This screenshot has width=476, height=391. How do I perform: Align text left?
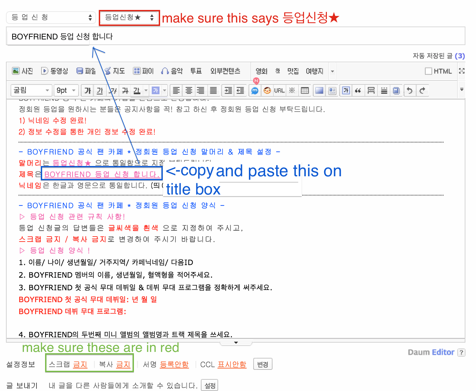176,90
